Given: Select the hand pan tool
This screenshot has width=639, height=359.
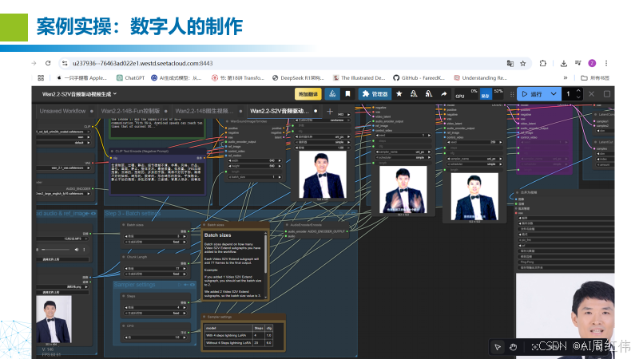Looking at the screenshot, I should [x=513, y=347].
